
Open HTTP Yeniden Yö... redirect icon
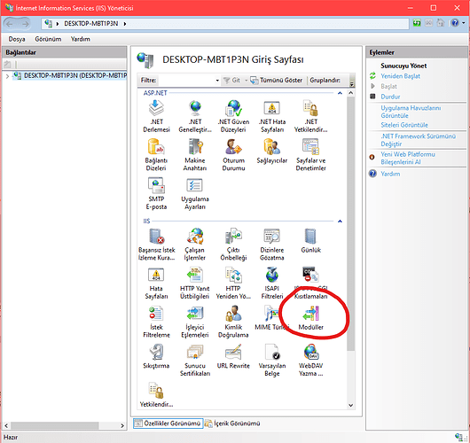click(233, 283)
